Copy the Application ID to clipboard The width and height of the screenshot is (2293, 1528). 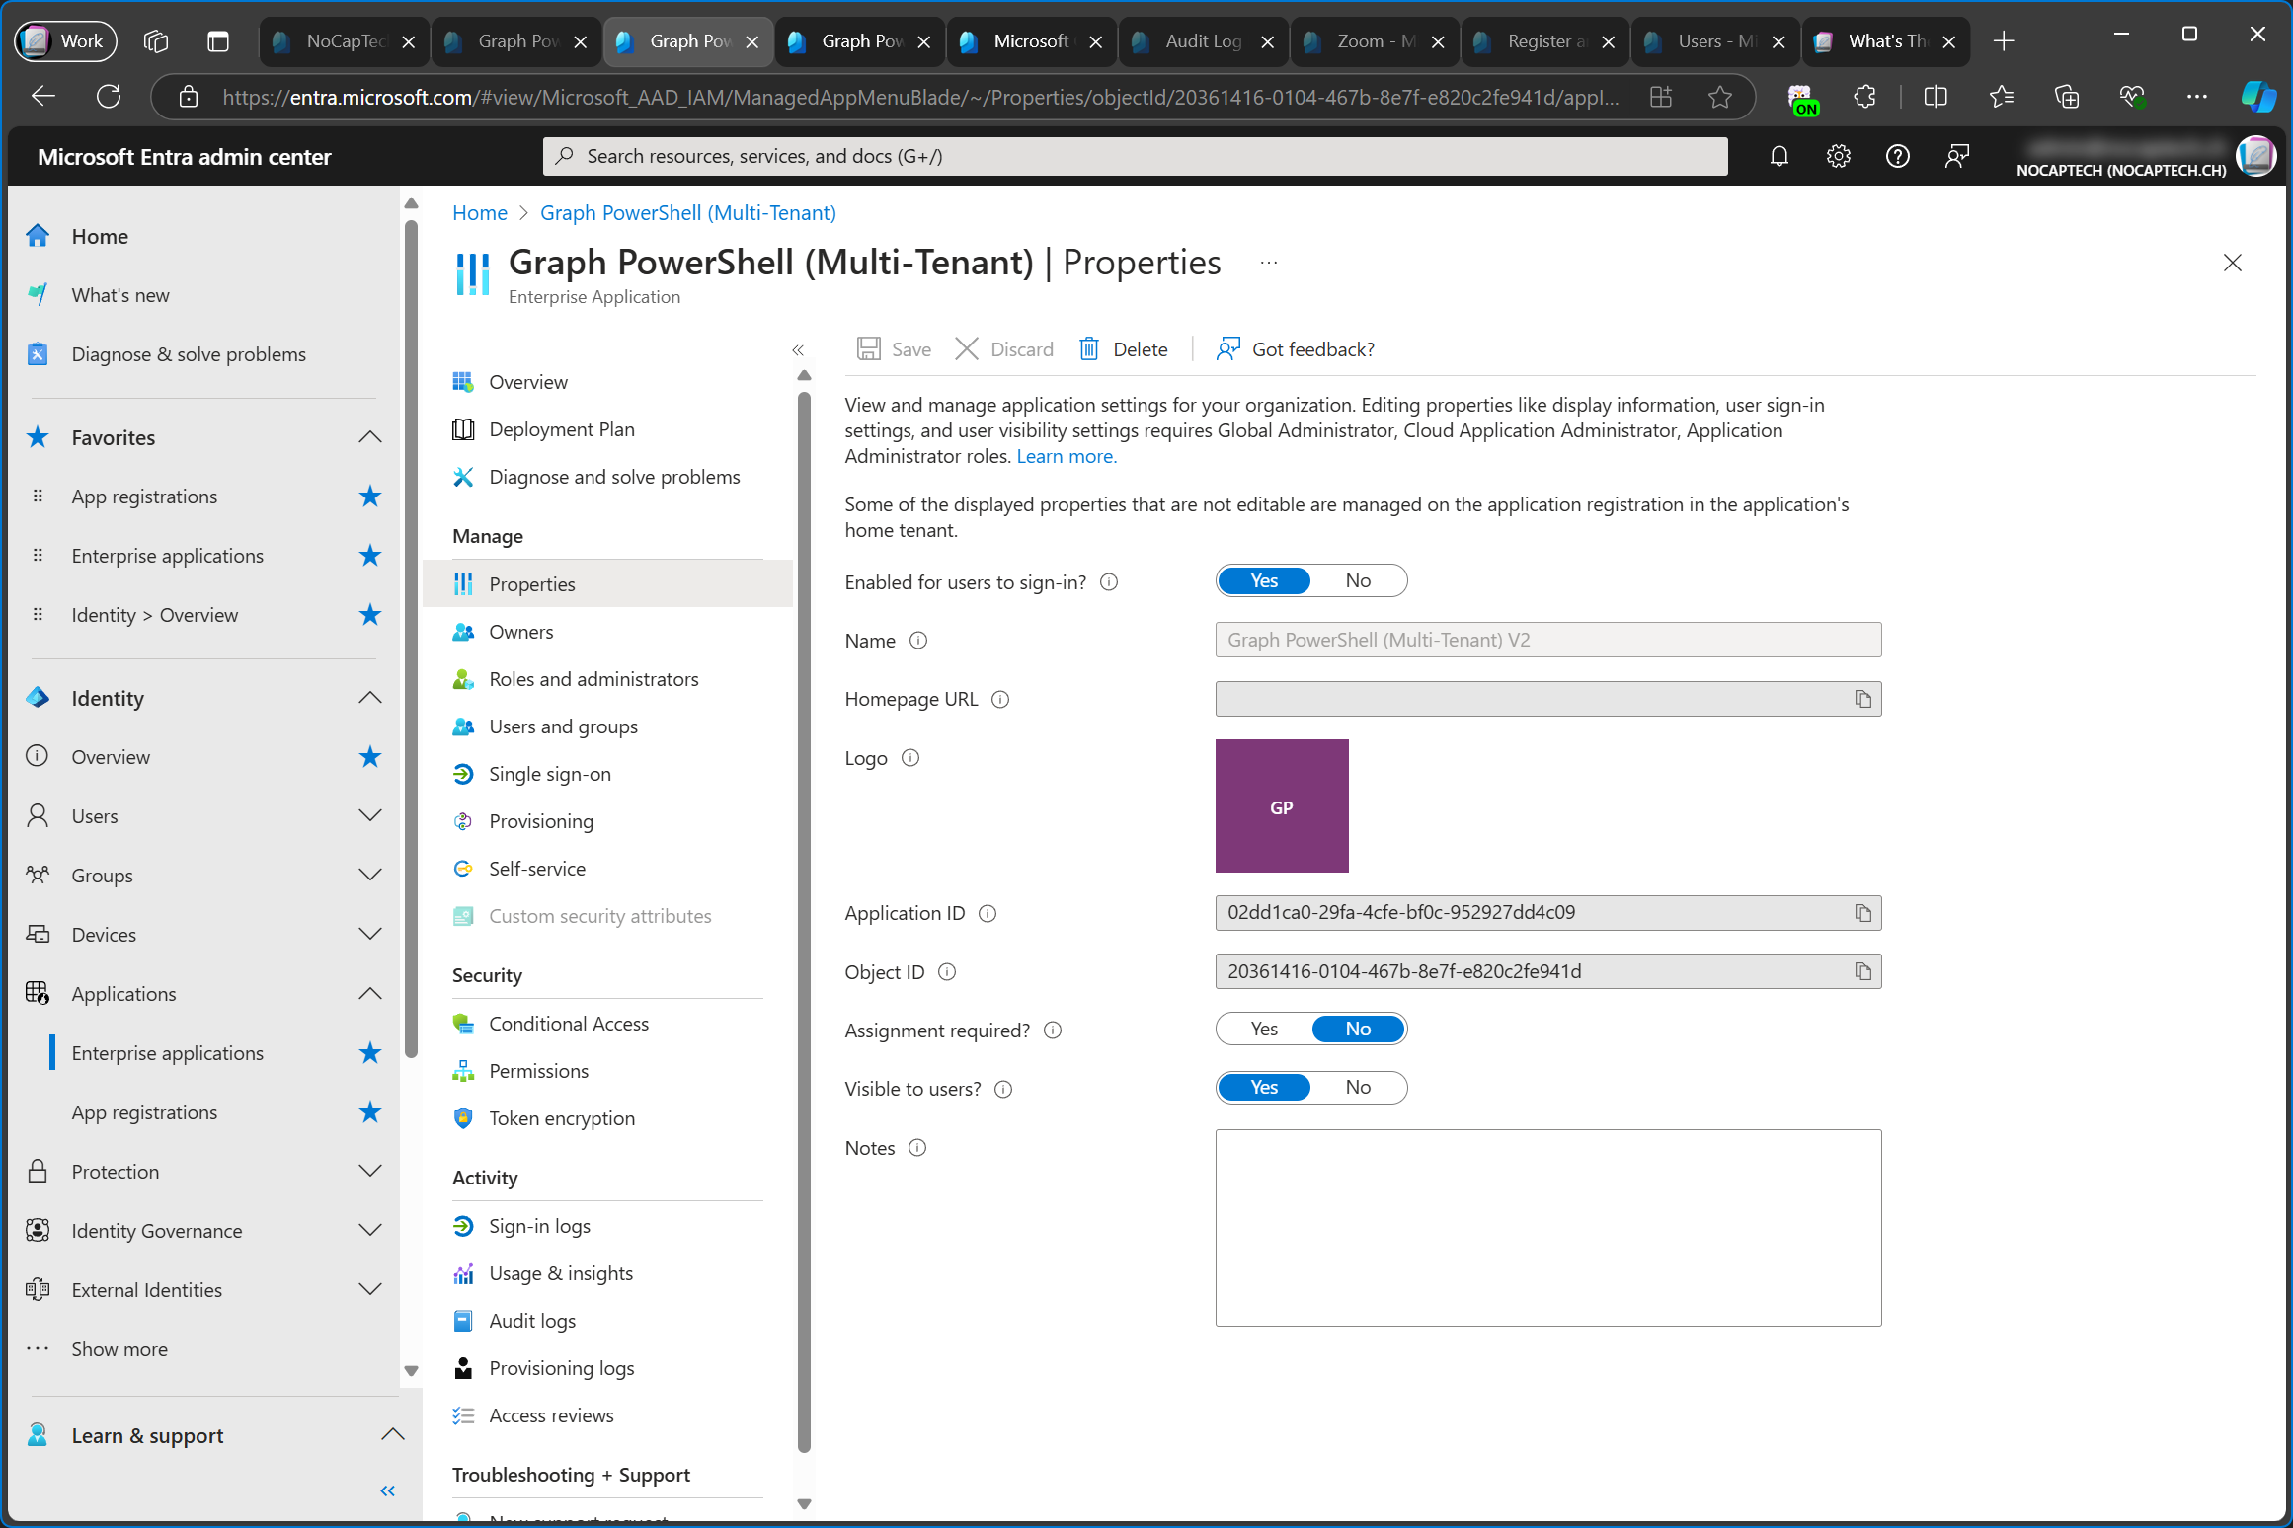pyautogui.click(x=1862, y=913)
